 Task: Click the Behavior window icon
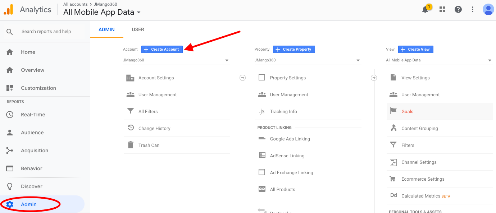pyautogui.click(x=10, y=168)
